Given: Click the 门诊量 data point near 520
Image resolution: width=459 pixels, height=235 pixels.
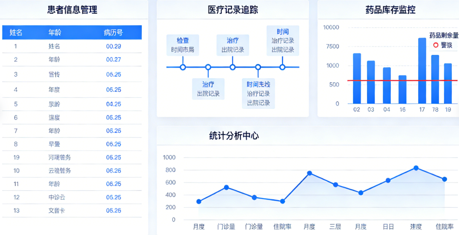Looking at the screenshot, I should [x=226, y=187].
